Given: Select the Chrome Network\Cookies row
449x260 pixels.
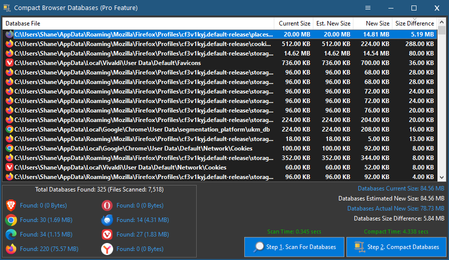Looking at the screenshot, I should pos(220,148).
